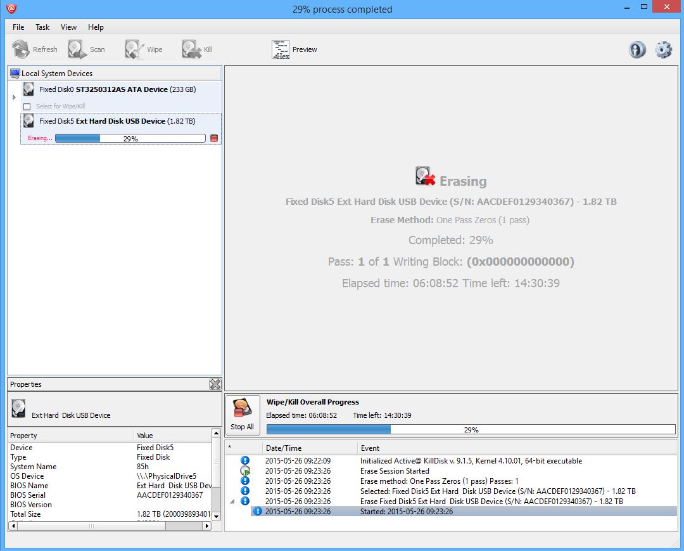Expand the Fixed Disk0 tree node
684x551 pixels.
(14, 98)
